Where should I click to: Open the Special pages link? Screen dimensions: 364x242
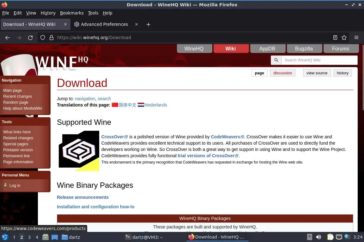click(x=16, y=144)
